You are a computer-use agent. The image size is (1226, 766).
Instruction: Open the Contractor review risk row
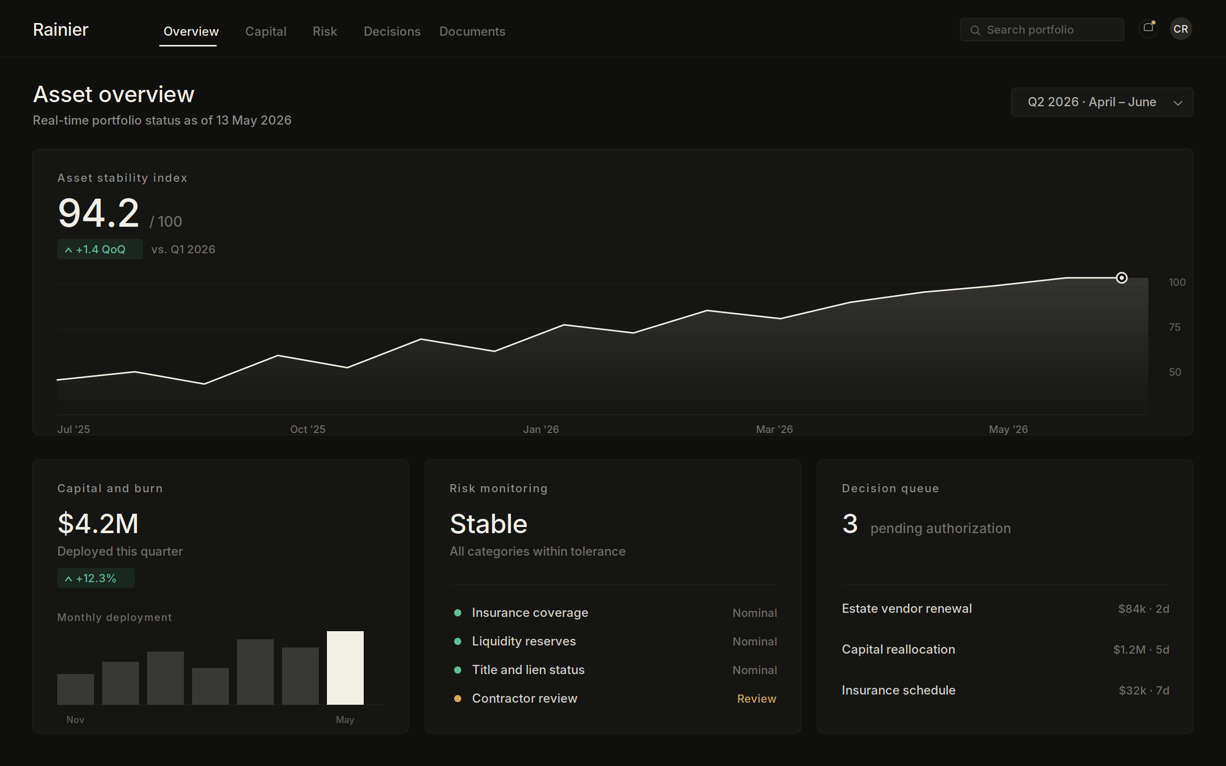point(613,699)
